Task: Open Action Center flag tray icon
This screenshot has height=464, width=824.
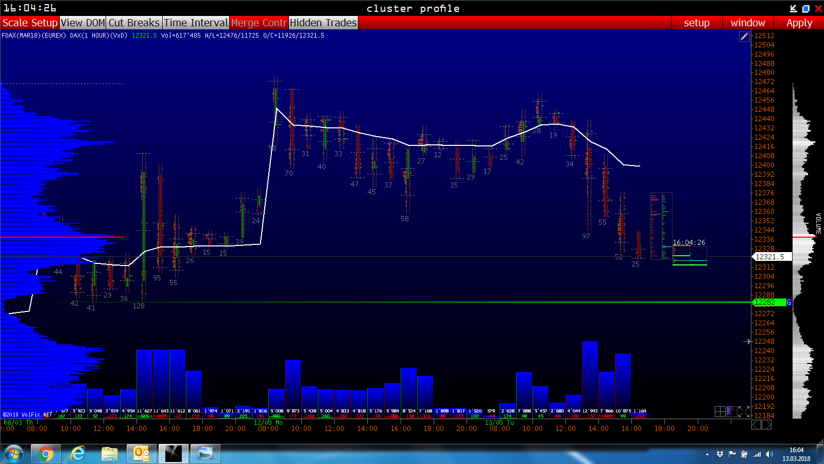Action: pyautogui.click(x=732, y=454)
